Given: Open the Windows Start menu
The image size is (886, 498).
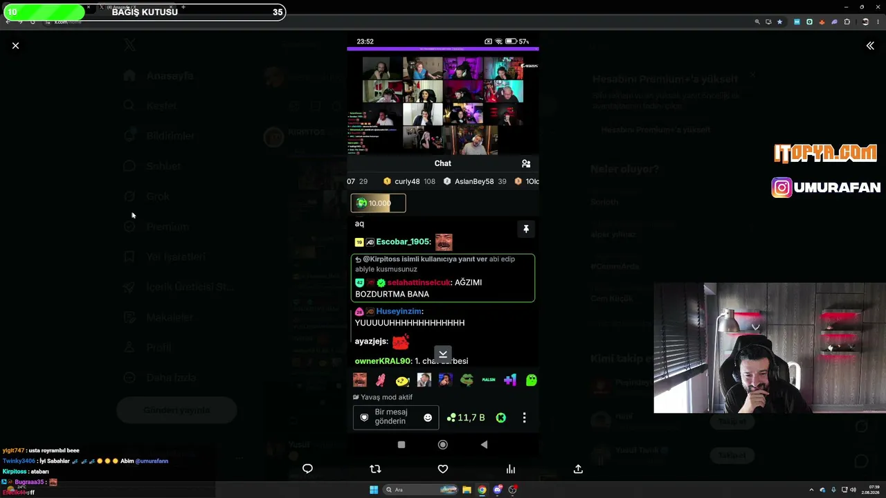Looking at the screenshot, I should coord(374,490).
